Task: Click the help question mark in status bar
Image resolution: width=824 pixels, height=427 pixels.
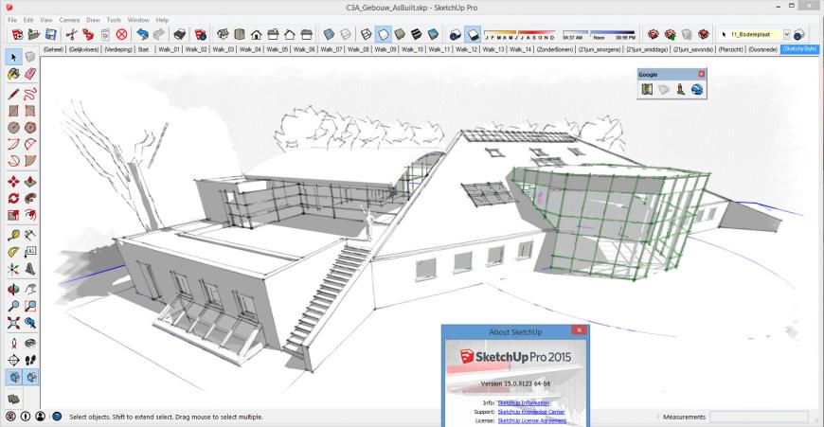Action: pos(57,417)
